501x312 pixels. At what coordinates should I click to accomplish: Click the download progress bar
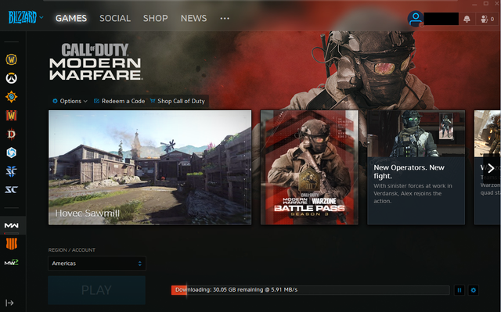[311, 290]
